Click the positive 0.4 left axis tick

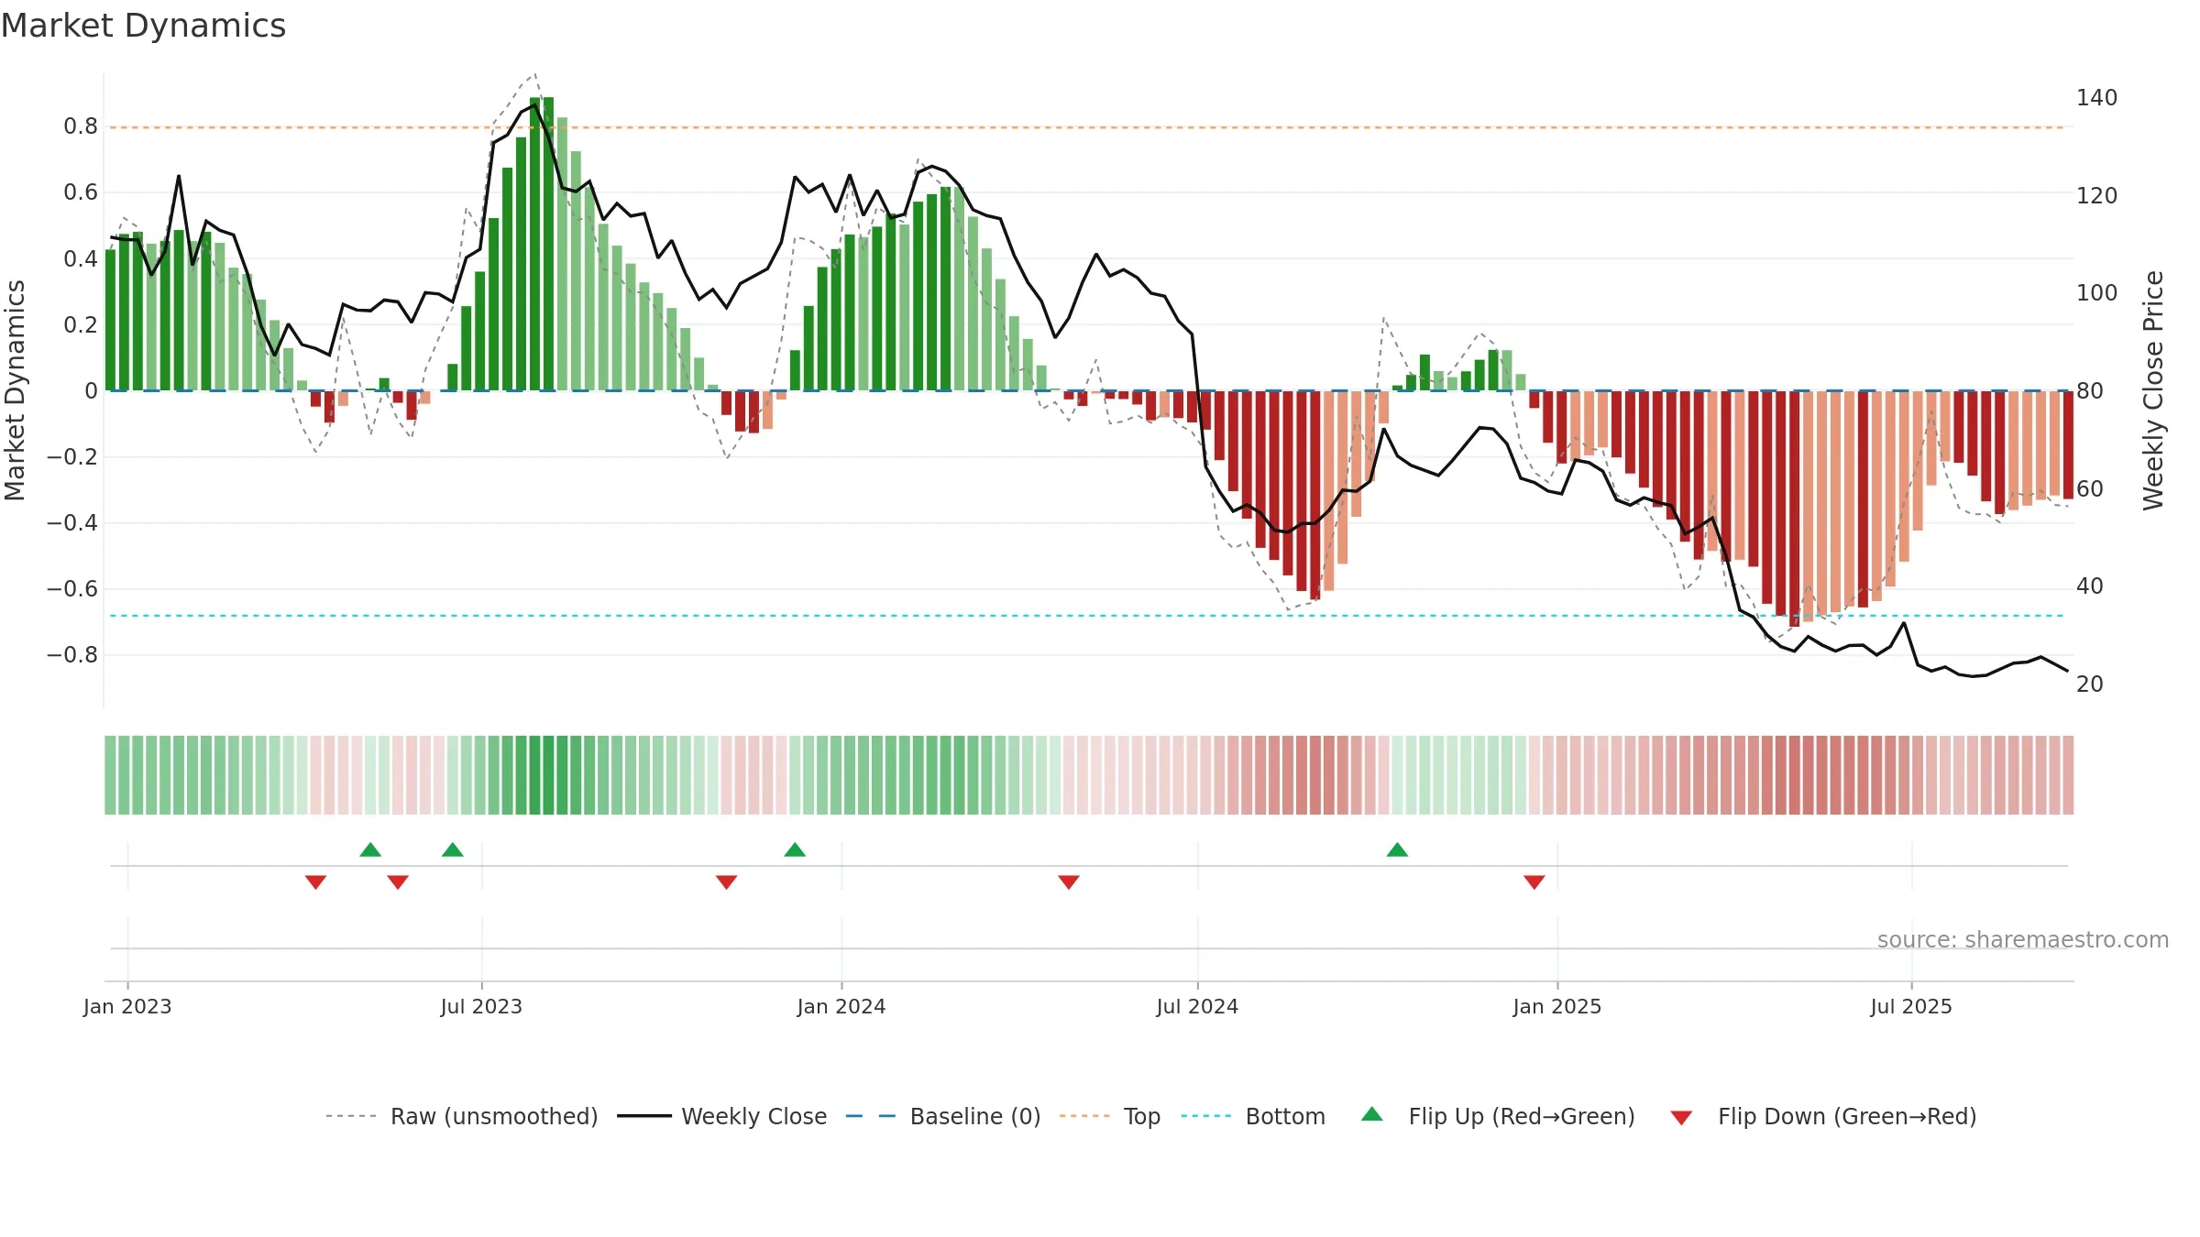coord(81,258)
